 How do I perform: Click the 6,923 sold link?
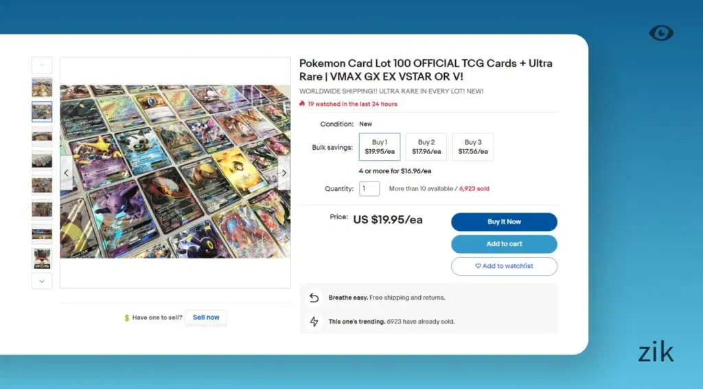pos(474,188)
